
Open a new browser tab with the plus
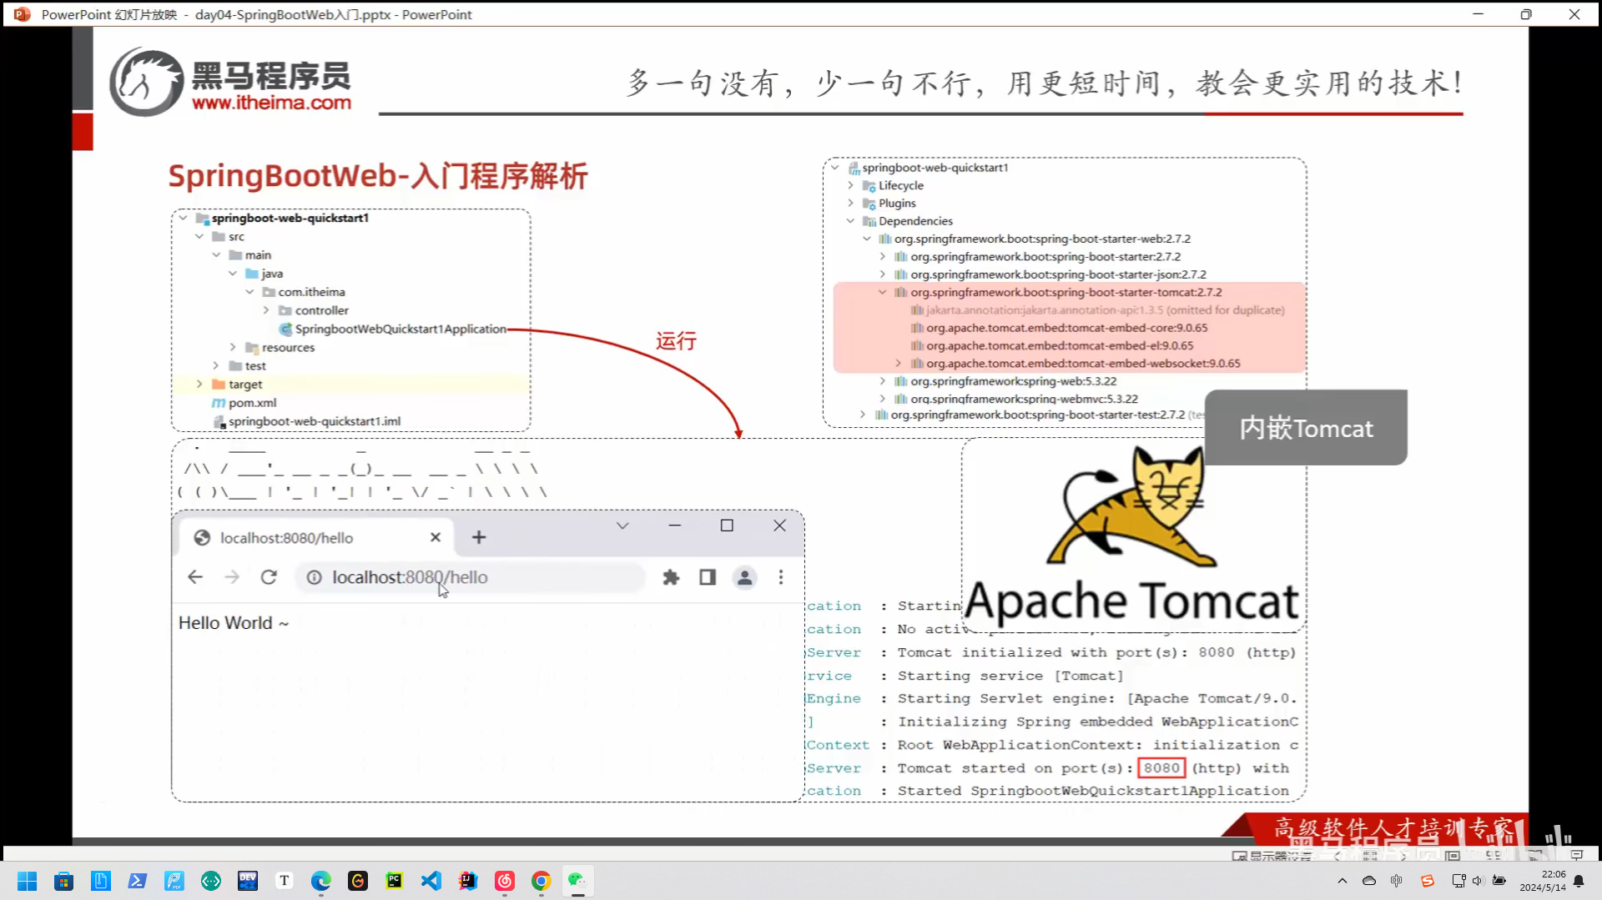[x=479, y=538]
